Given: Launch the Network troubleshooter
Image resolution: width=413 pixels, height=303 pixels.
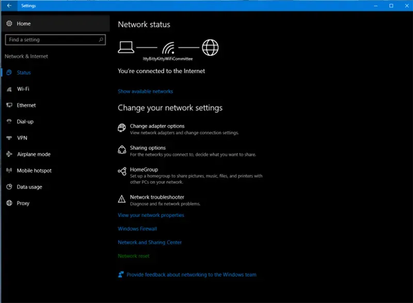Looking at the screenshot, I should (157, 196).
